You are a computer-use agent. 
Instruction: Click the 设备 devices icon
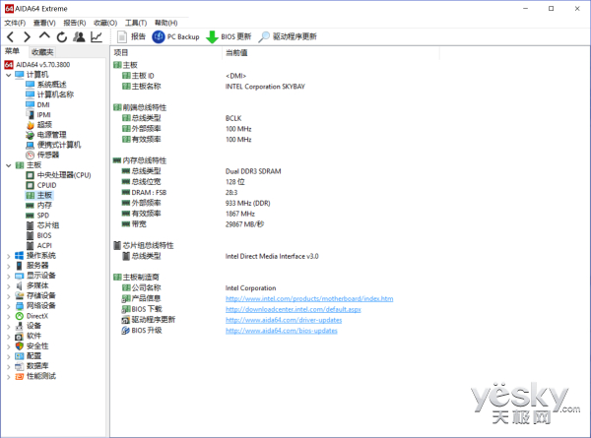point(20,326)
